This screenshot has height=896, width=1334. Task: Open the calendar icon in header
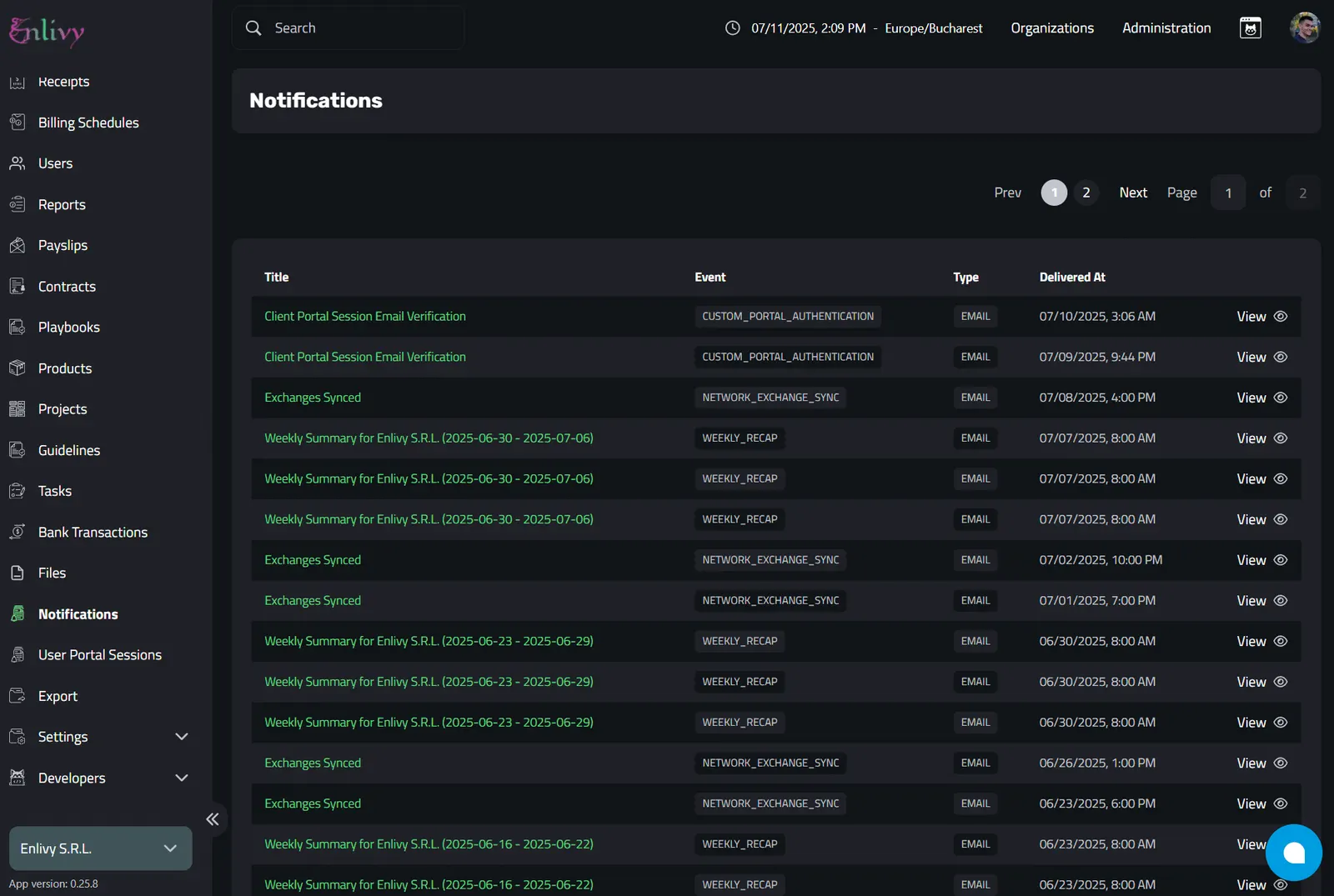[1250, 28]
